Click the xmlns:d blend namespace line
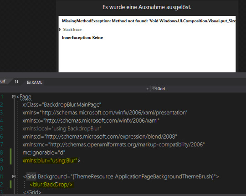Image resolution: width=246 pixels, height=196 pixels. point(100,137)
